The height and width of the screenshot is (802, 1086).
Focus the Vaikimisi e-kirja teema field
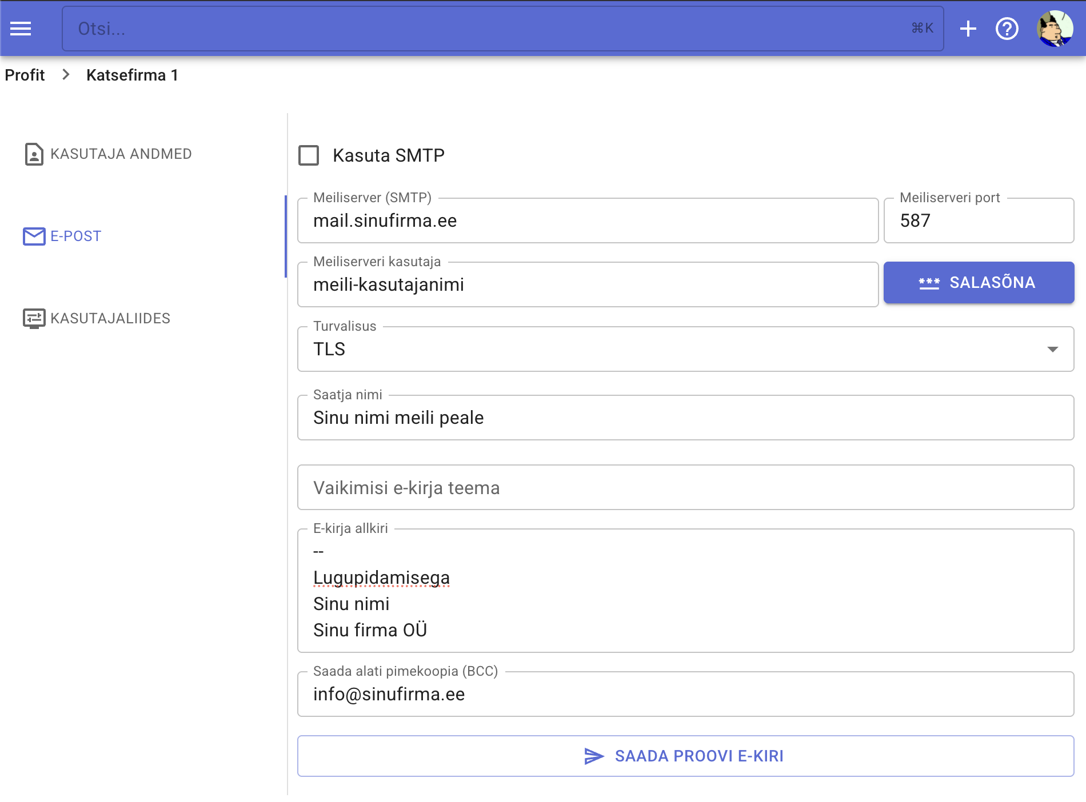click(685, 488)
